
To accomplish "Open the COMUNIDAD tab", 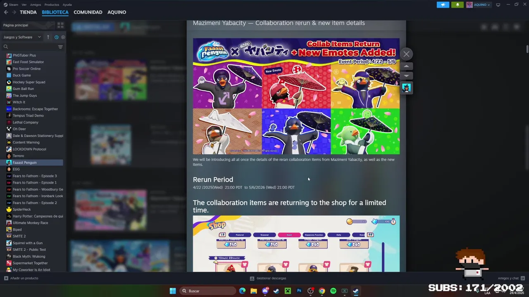I will pyautogui.click(x=88, y=12).
